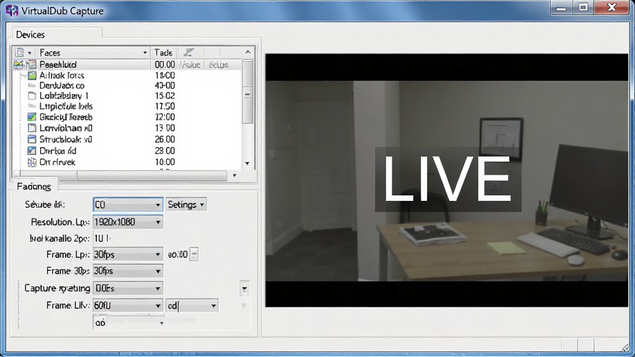The height and width of the screenshot is (357, 635).
Task: Switch to the Devices tab
Action: coord(30,35)
